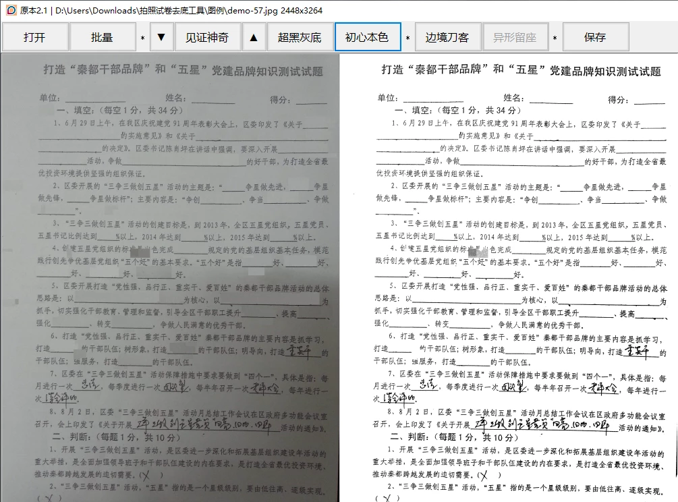Click the 打开 button to open a file

[x=34, y=37]
